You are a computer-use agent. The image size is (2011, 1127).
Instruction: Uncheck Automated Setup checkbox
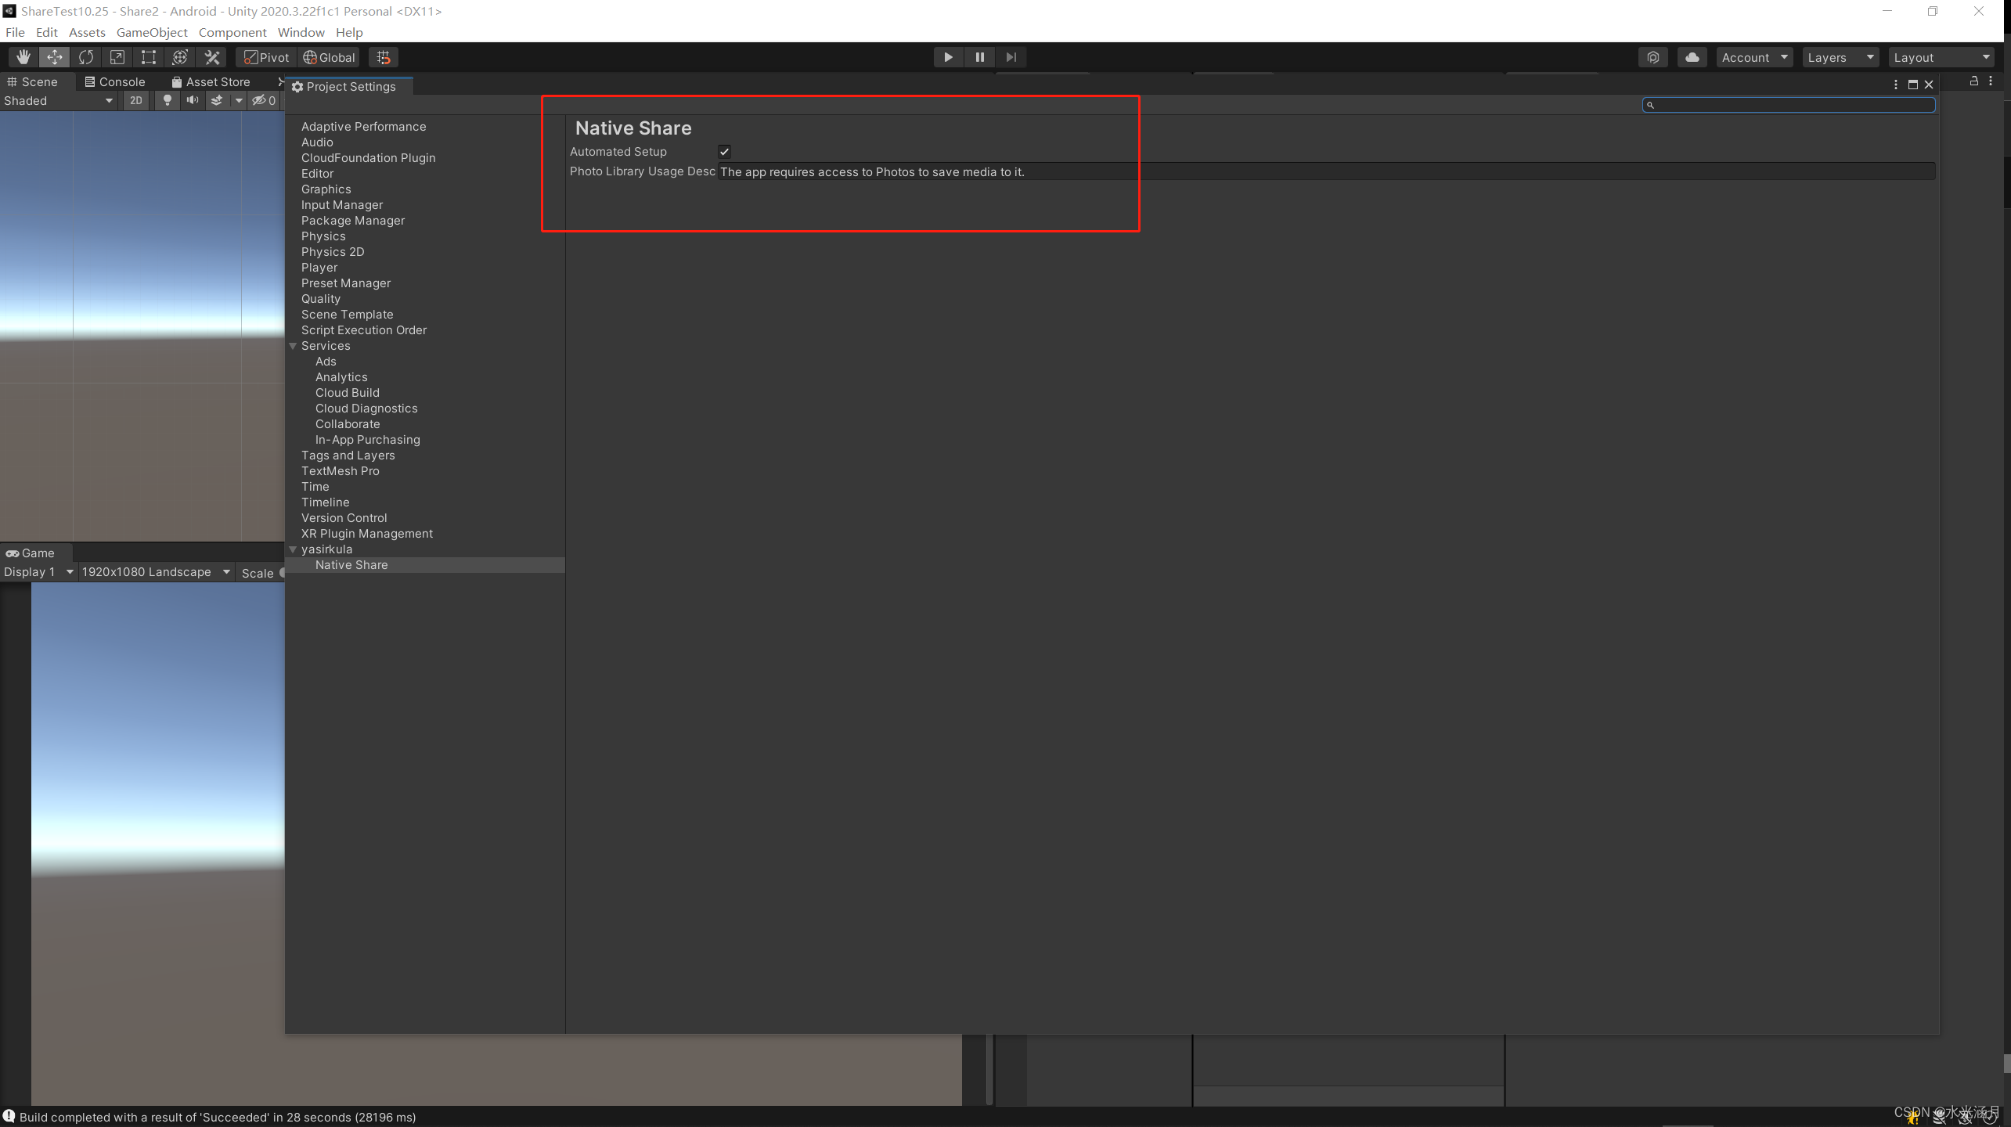point(725,152)
